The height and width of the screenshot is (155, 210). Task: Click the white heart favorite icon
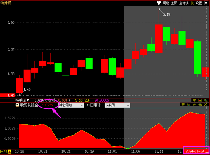tap(159, 3)
